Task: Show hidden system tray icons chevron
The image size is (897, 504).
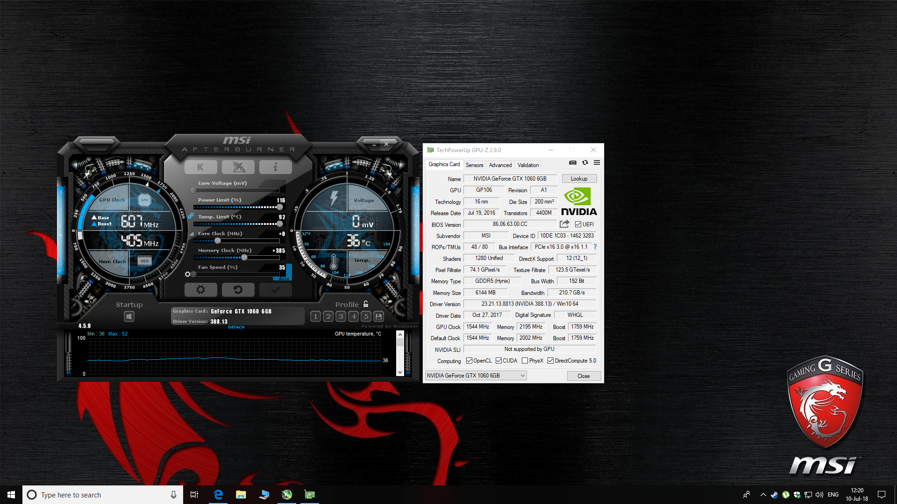Action: tap(763, 495)
